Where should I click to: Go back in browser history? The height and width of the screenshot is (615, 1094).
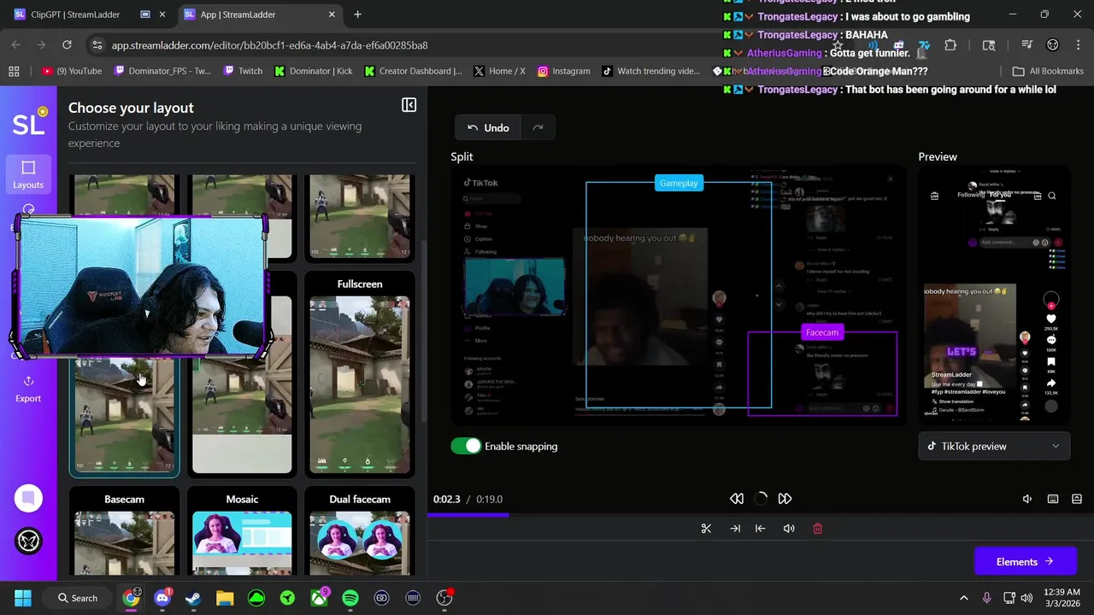15,44
